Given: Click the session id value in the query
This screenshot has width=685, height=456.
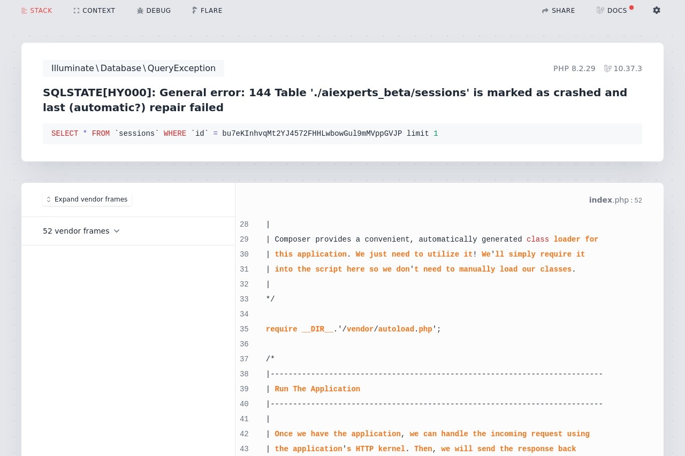Looking at the screenshot, I should coord(312,134).
